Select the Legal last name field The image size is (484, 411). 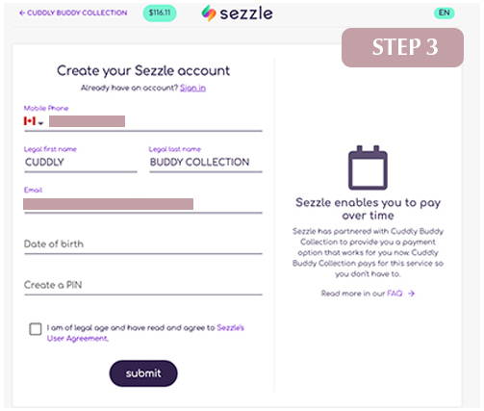pos(206,162)
